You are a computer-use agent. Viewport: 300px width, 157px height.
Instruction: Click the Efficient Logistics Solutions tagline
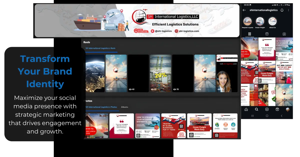[175, 24]
